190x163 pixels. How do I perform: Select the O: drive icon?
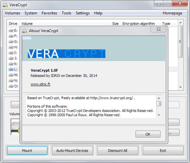[x=11, y=86]
